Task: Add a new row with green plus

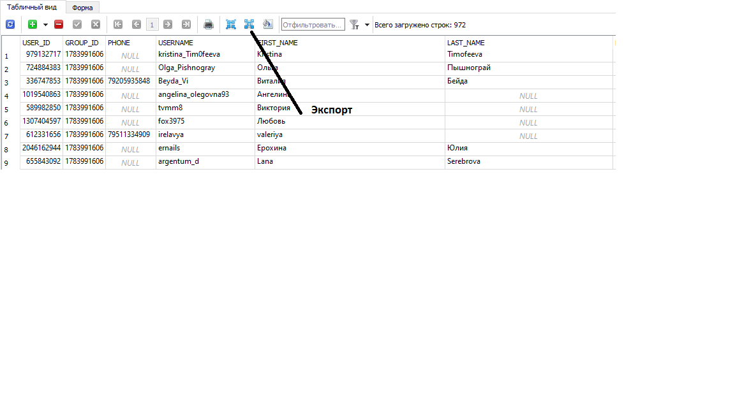Action: (x=33, y=24)
